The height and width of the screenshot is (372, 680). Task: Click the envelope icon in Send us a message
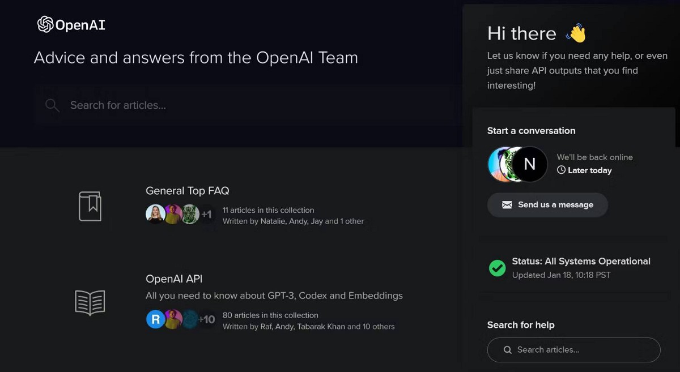click(507, 205)
